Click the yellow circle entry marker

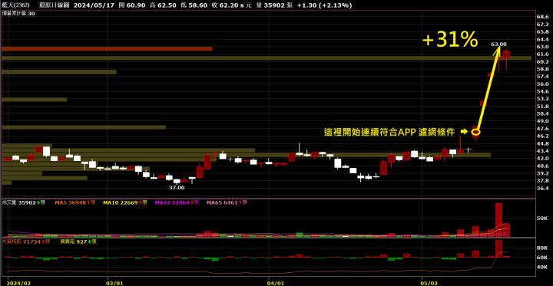point(475,132)
